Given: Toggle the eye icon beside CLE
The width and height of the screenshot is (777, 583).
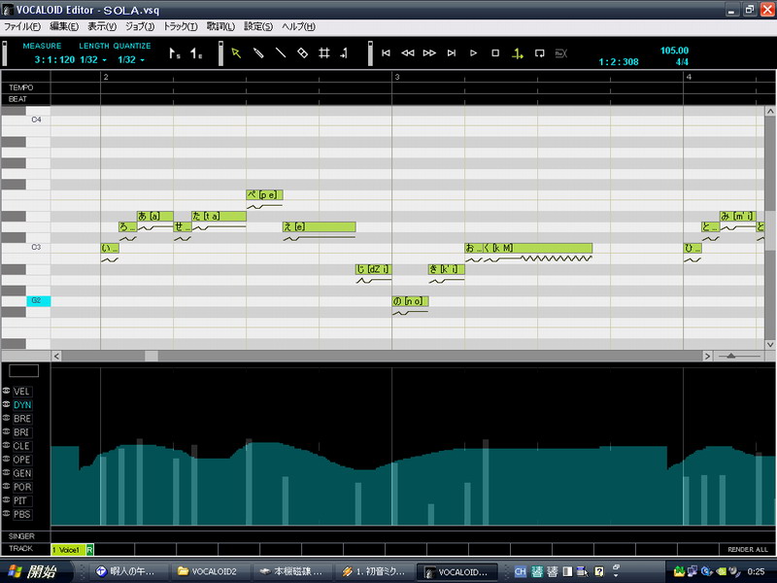Looking at the screenshot, I should pyautogui.click(x=7, y=445).
